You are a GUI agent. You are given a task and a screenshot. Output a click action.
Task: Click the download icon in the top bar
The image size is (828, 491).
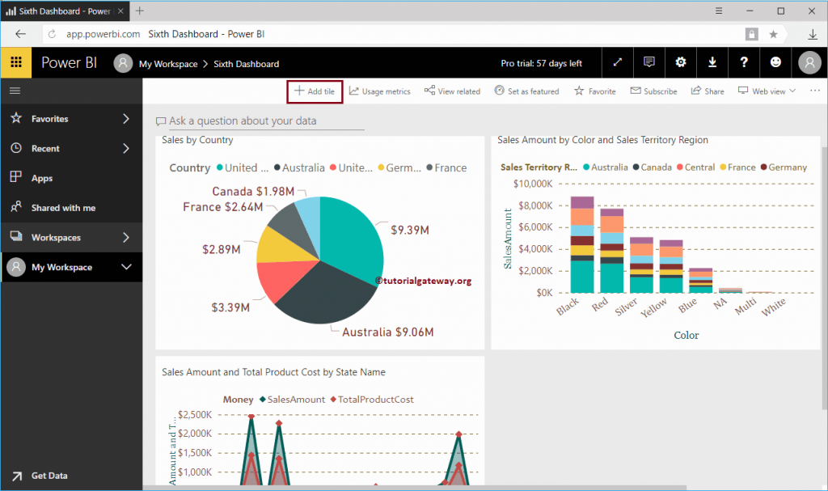[x=712, y=62]
